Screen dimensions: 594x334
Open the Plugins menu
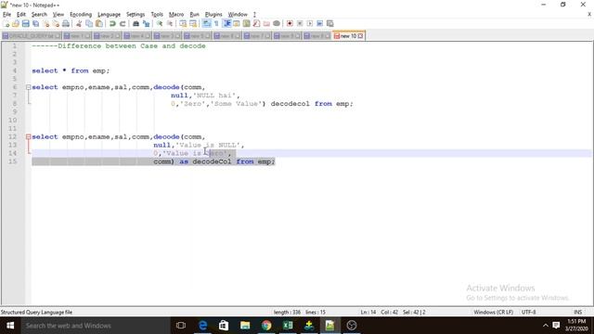point(213,15)
